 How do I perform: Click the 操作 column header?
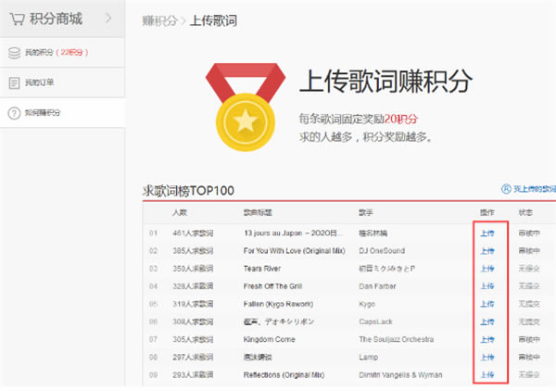click(487, 212)
